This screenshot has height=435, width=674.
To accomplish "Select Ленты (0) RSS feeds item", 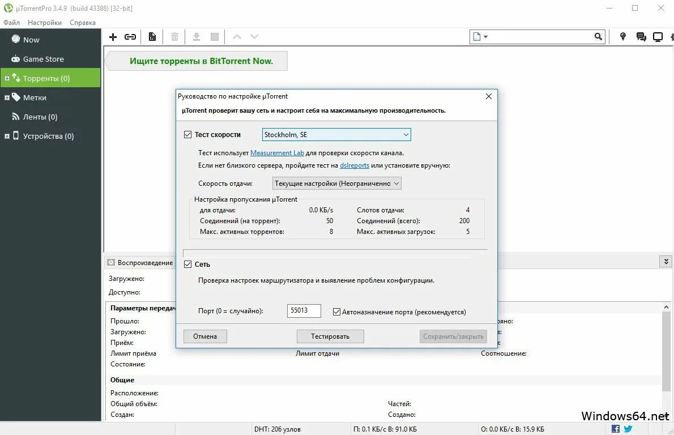I will (50, 117).
